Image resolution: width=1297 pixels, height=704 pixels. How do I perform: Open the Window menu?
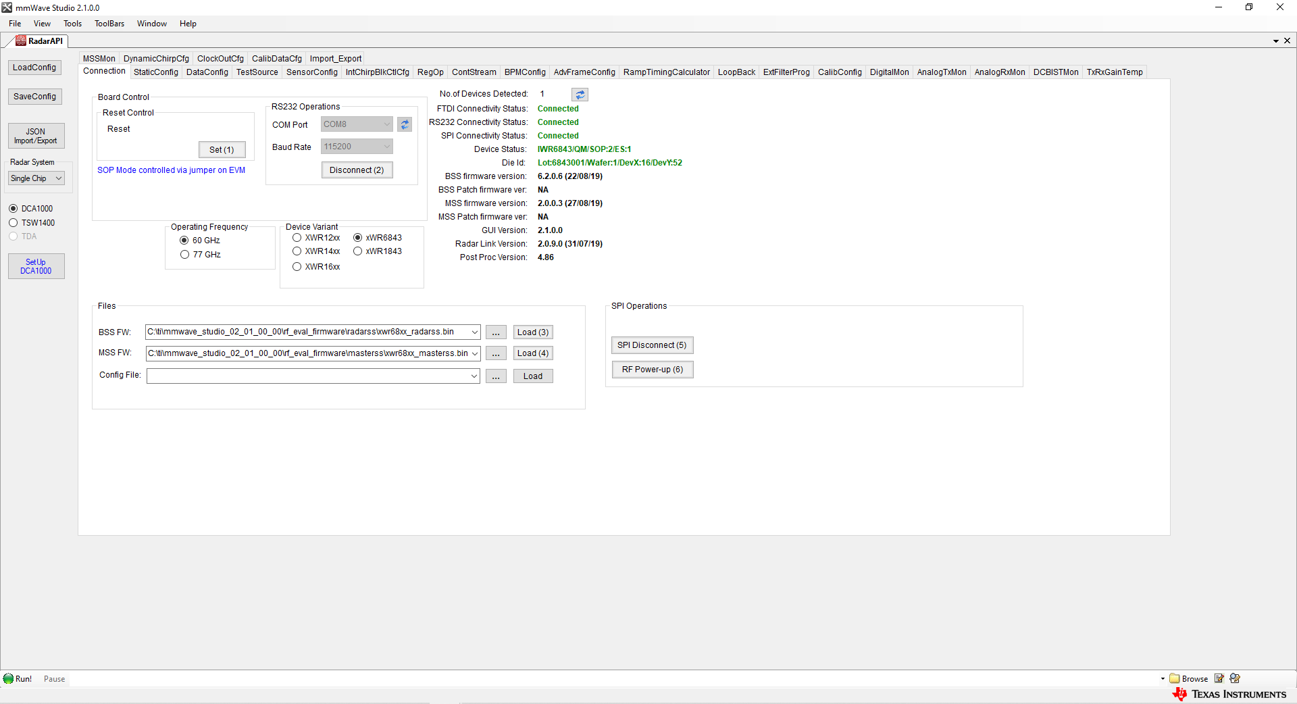pyautogui.click(x=152, y=24)
